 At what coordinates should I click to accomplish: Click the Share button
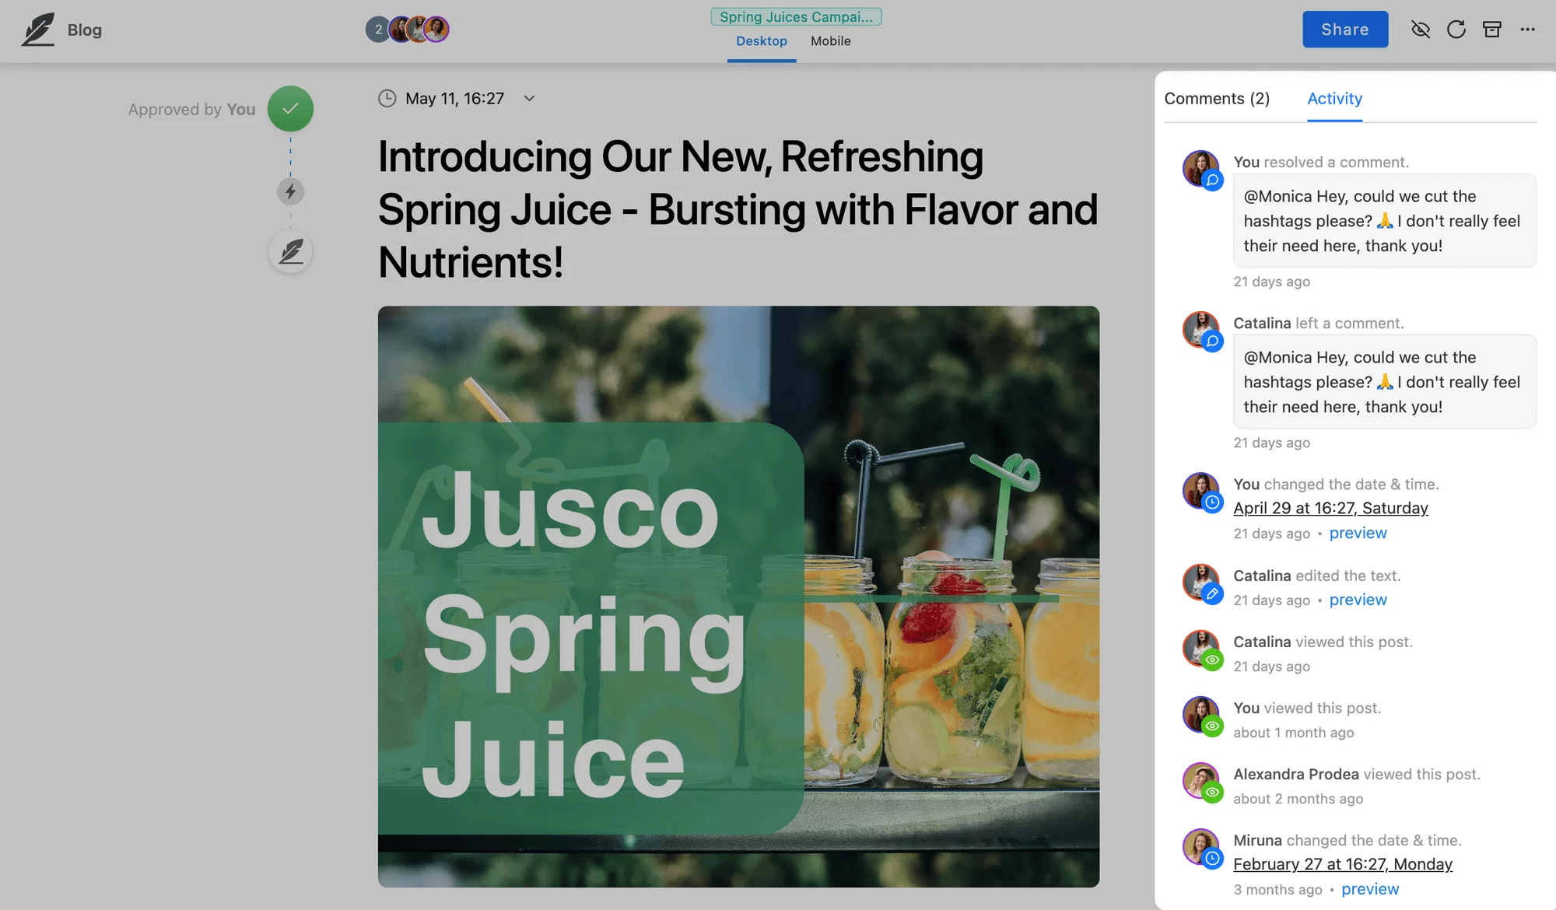pyautogui.click(x=1344, y=28)
